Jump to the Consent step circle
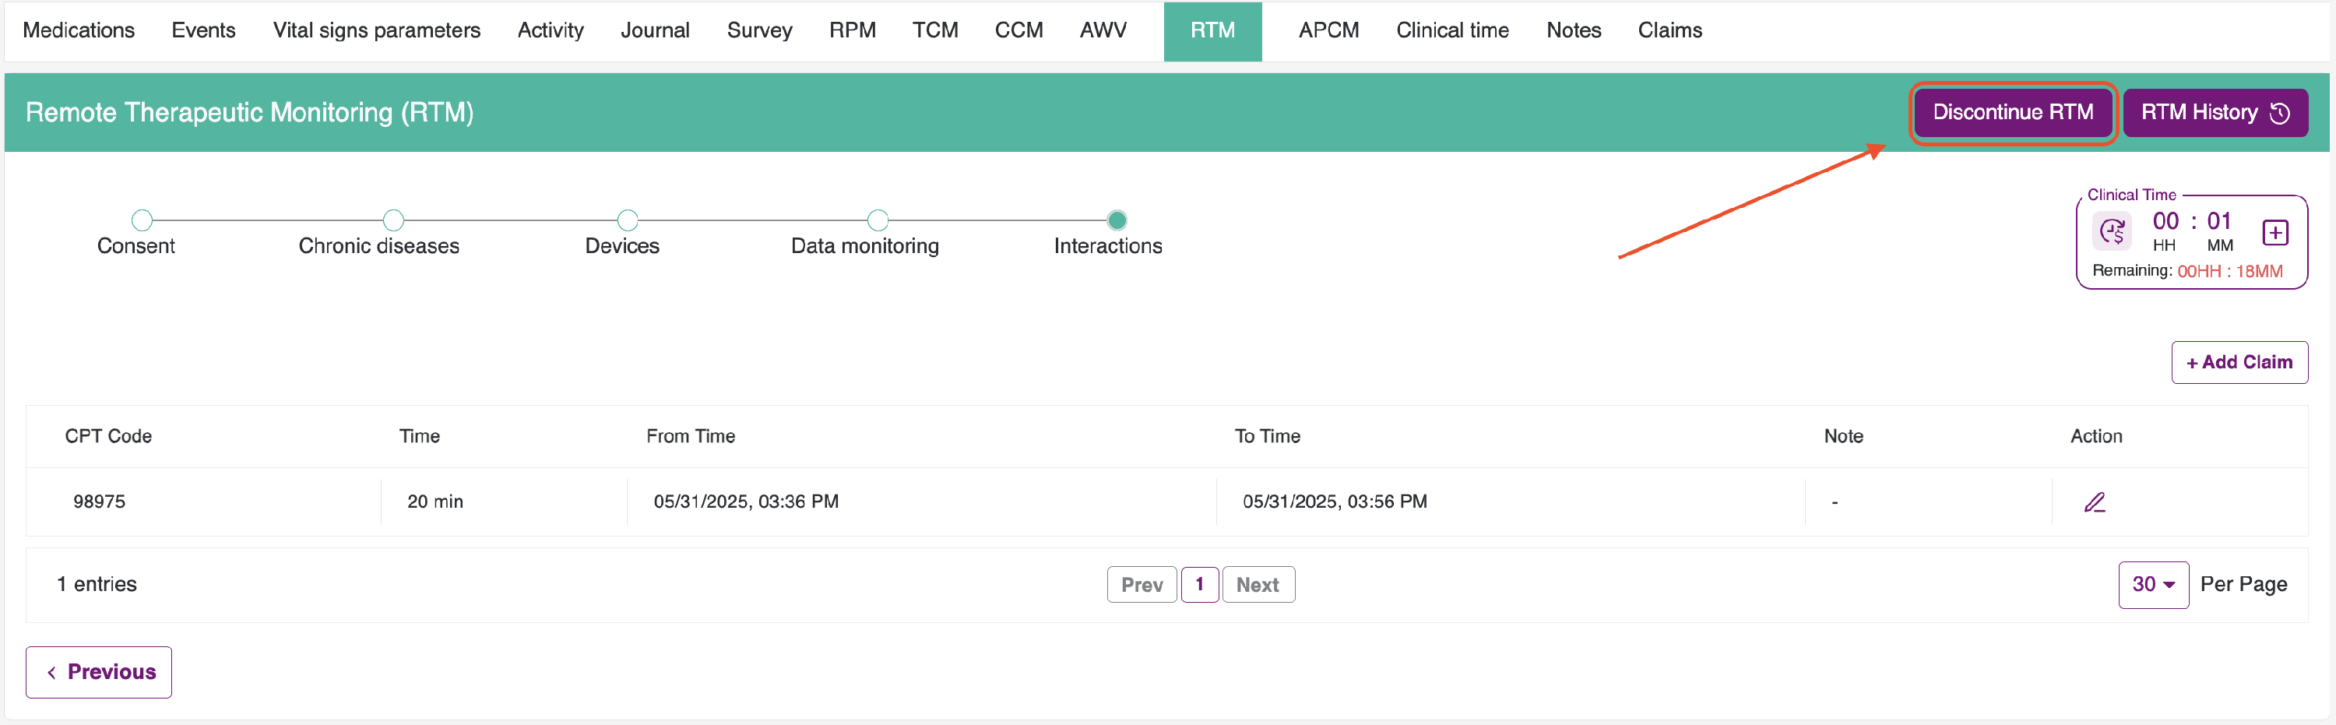 pos(142,220)
